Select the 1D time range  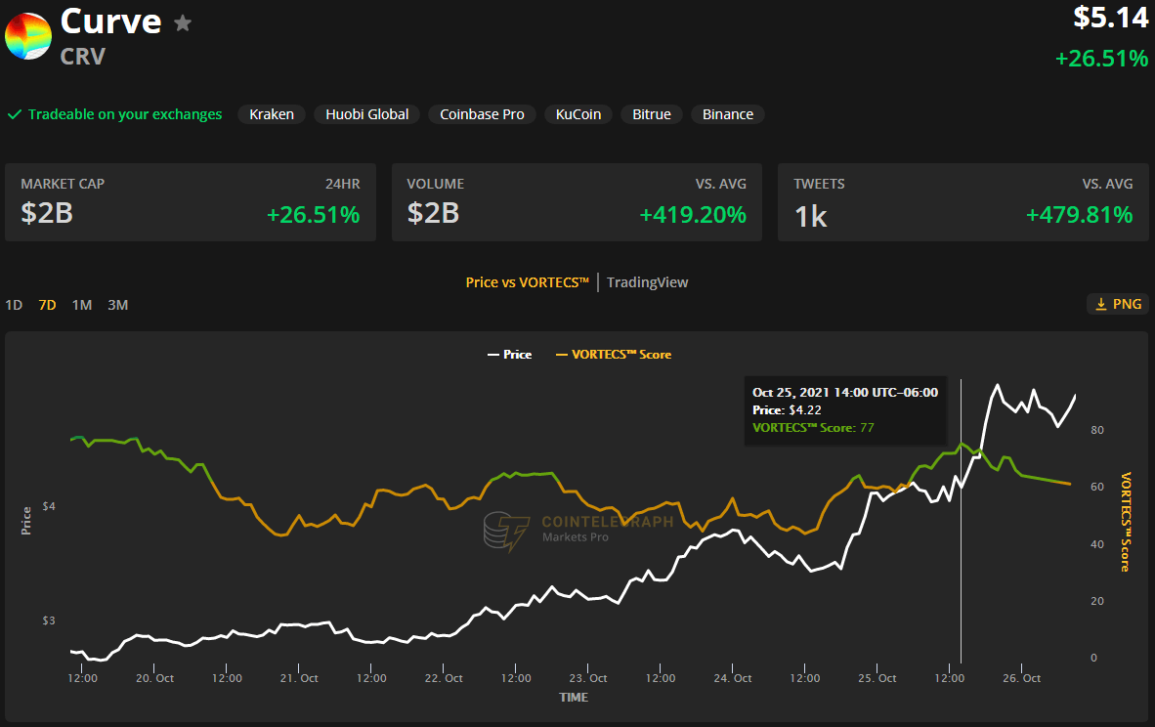click(14, 305)
